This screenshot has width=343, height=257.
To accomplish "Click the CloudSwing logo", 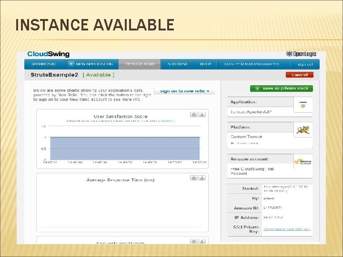I will coord(48,54).
